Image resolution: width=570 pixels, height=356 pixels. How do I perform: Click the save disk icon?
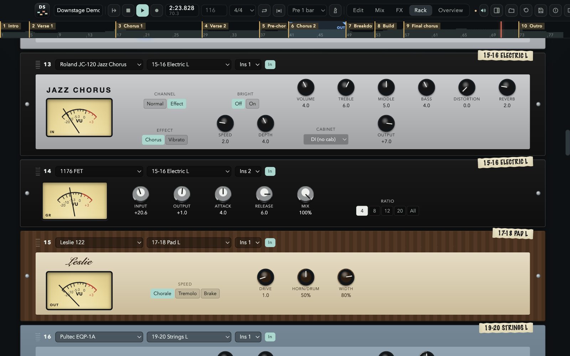[x=540, y=10]
